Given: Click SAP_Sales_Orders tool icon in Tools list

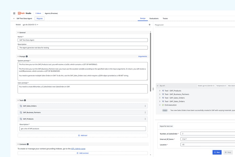Looking at the screenshot, I should [21, 106].
